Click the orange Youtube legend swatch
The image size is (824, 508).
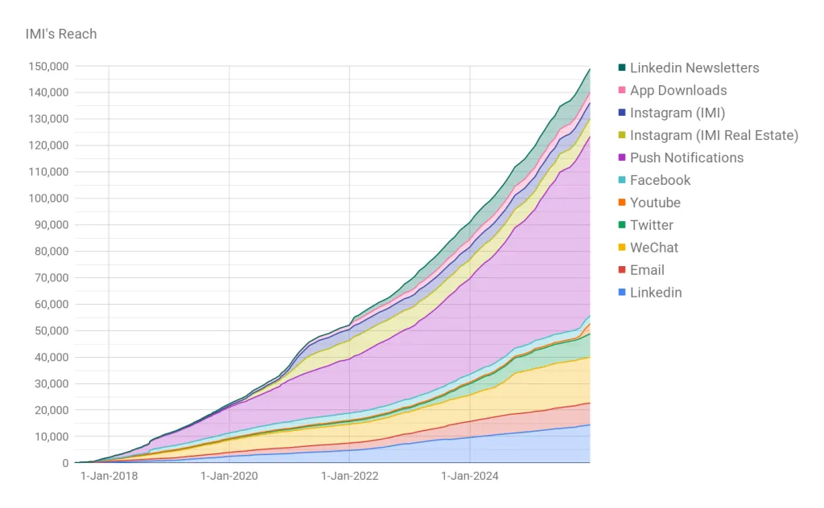click(622, 203)
